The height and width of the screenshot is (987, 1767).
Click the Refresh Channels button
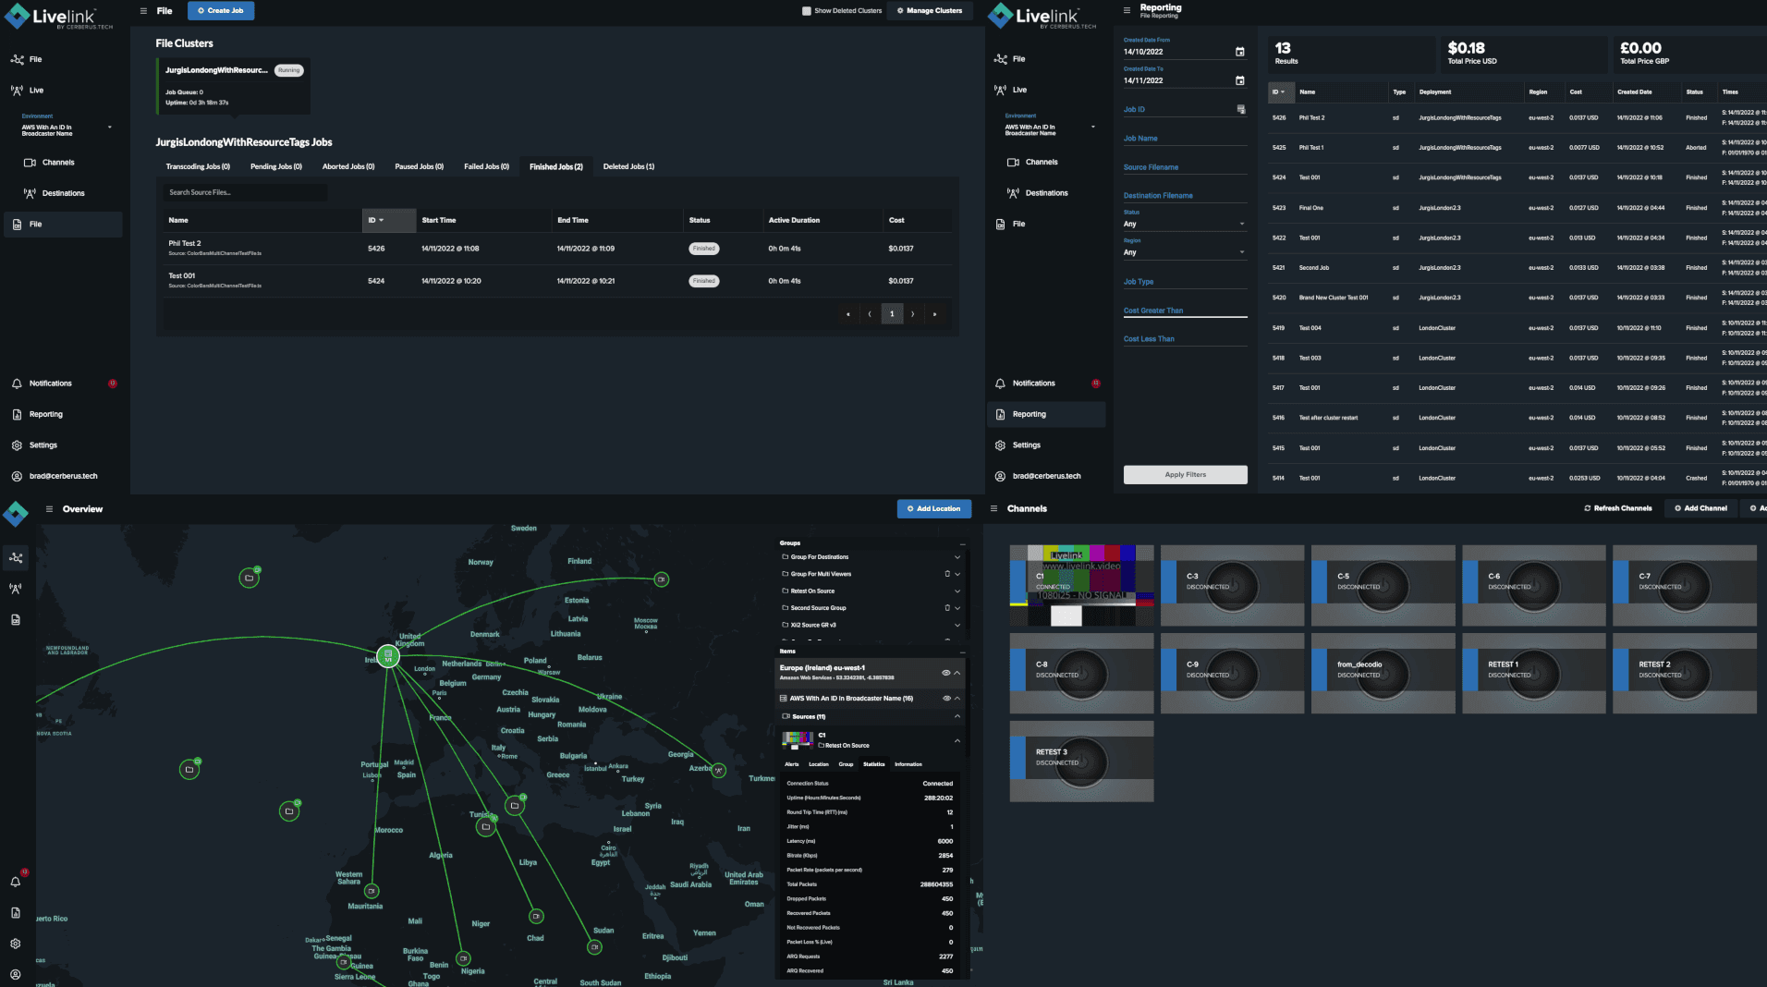pos(1617,509)
